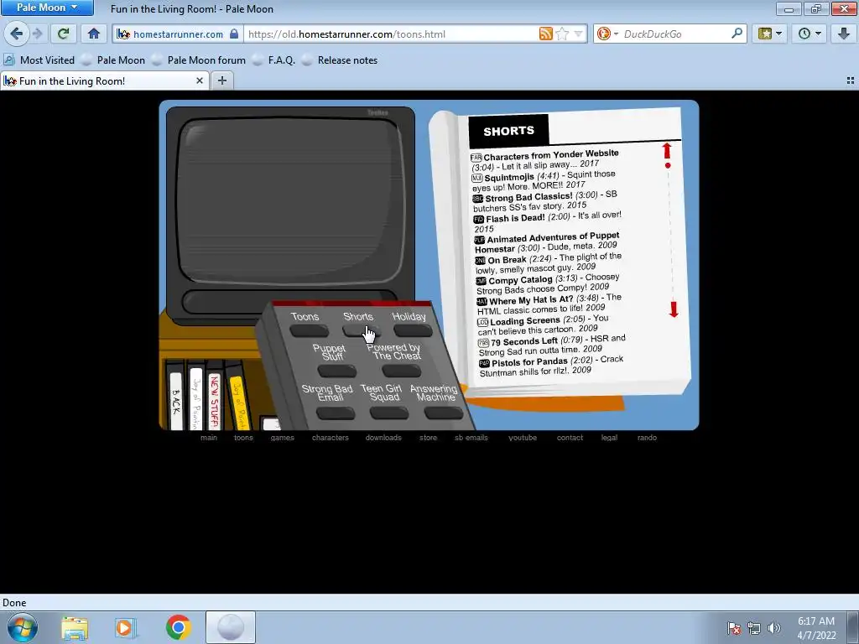Click the Squintmojis entry icon

tap(477, 178)
